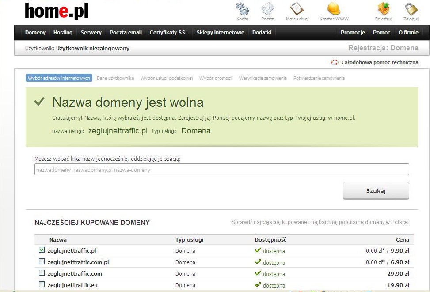The width and height of the screenshot is (430, 292).
Task: Uncheck the zeglujnettraffic.pl checkbox
Action: point(42,250)
